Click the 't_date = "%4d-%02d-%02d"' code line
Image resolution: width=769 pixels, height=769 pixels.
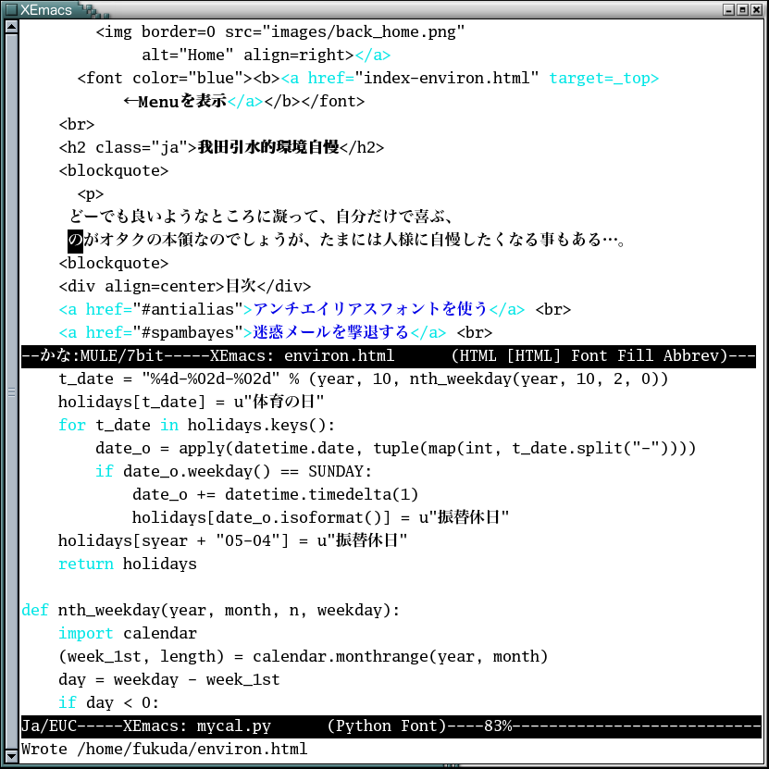364,379
